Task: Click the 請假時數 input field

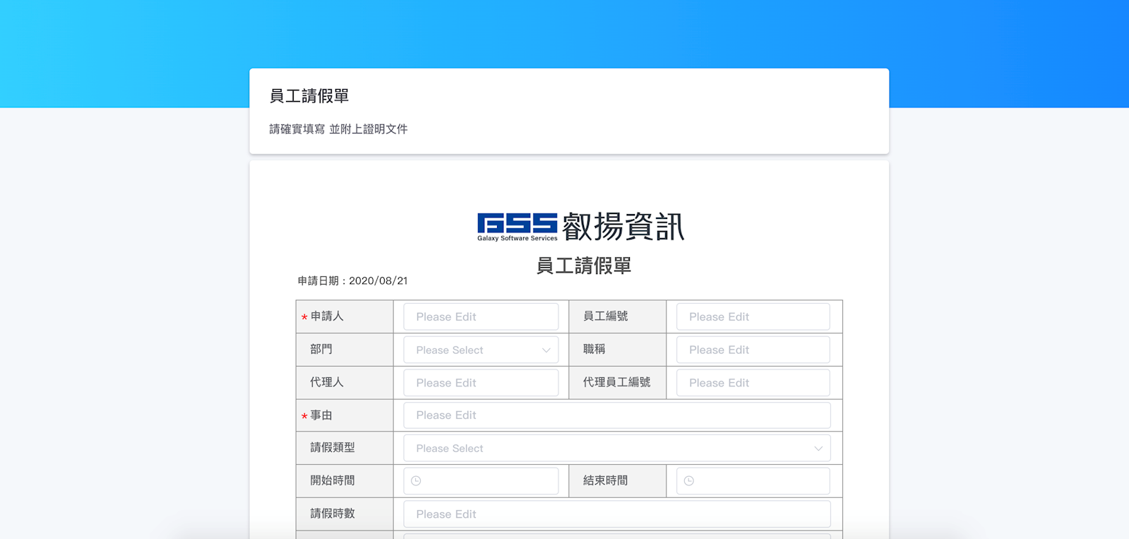Action: coord(616,514)
